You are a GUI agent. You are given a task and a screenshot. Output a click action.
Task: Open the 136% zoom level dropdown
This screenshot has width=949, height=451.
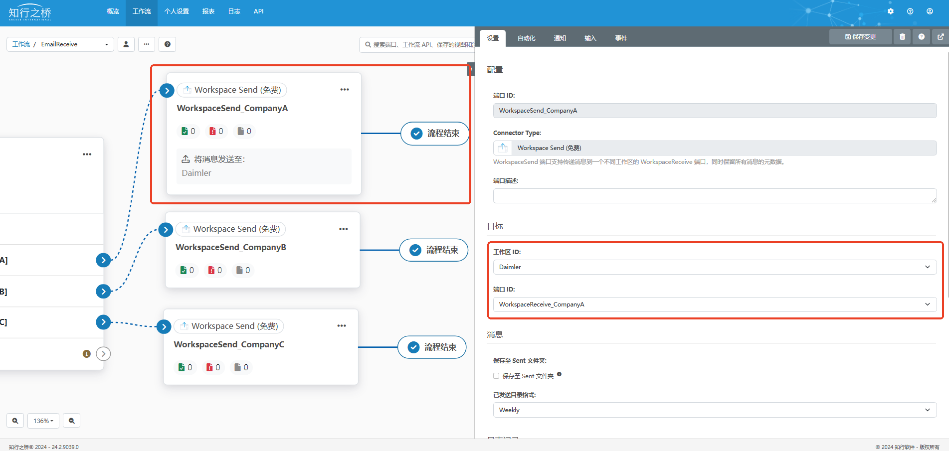click(43, 421)
